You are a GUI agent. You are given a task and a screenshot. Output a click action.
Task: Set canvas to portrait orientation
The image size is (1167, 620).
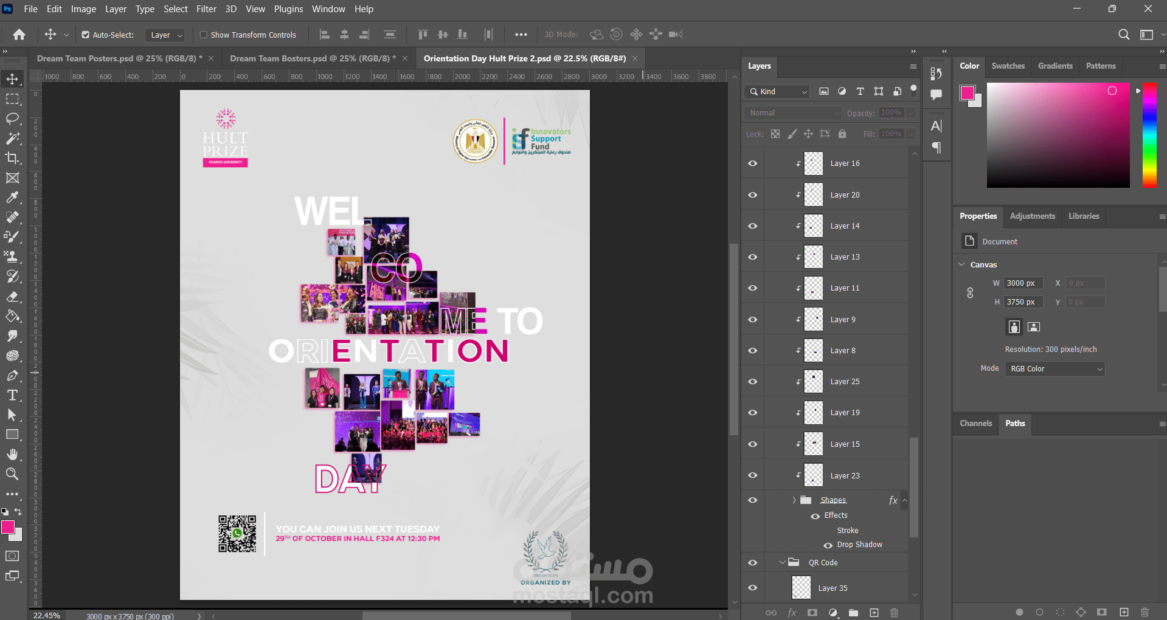(x=1014, y=327)
